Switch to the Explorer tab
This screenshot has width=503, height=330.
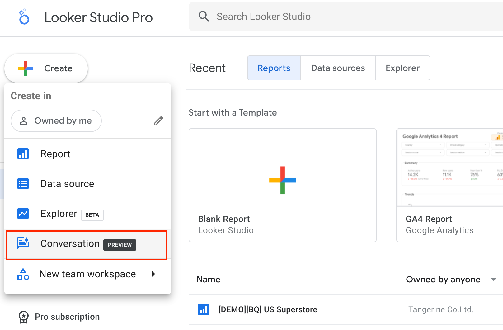click(x=403, y=68)
